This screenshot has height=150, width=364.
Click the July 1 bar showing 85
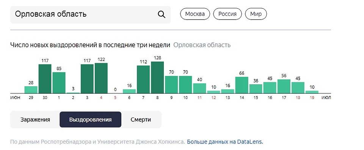59,83
